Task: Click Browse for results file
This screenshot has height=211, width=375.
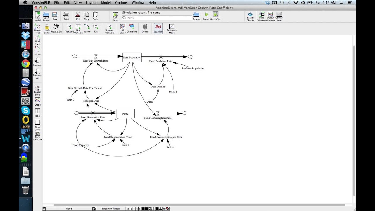Action: click(196, 16)
